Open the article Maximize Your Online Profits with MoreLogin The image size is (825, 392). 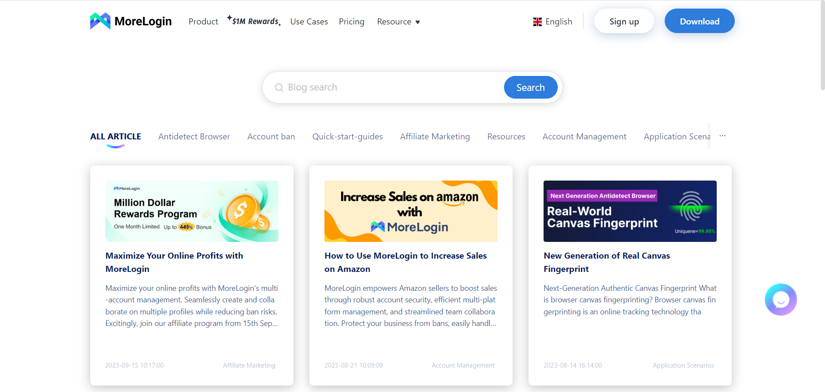point(174,262)
